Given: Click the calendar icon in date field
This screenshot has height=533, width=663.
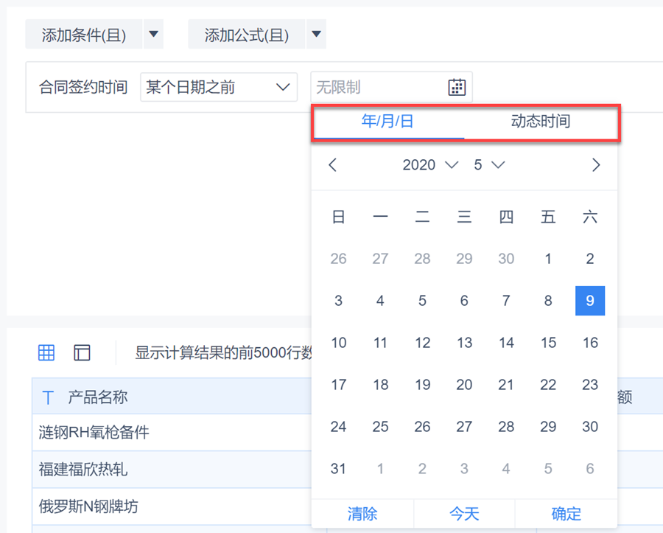Looking at the screenshot, I should (x=457, y=87).
